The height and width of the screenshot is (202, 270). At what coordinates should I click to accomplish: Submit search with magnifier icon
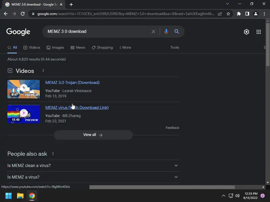click(177, 32)
